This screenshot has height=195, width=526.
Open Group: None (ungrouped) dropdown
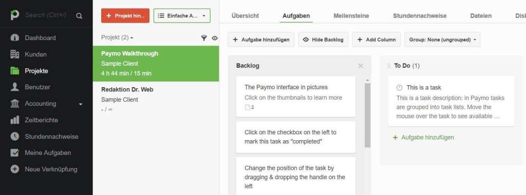pos(442,40)
